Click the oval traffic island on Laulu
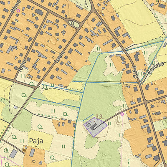 tap(74, 24)
